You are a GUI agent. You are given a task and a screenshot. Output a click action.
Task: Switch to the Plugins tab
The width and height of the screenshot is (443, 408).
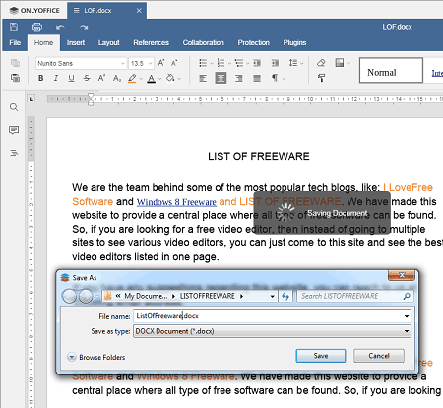pos(294,43)
